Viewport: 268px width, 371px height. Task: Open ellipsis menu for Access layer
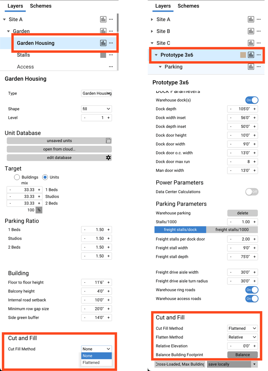tap(111, 66)
